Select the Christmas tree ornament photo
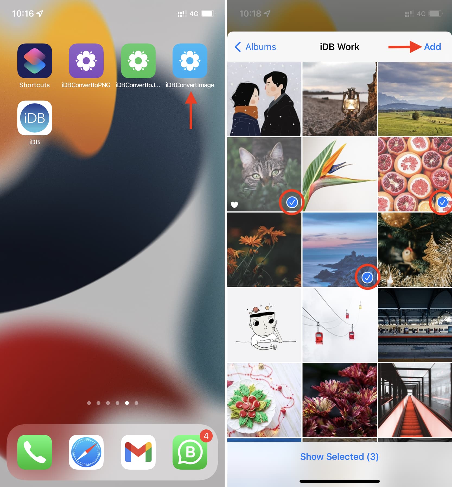The height and width of the screenshot is (487, 452). tap(415, 249)
